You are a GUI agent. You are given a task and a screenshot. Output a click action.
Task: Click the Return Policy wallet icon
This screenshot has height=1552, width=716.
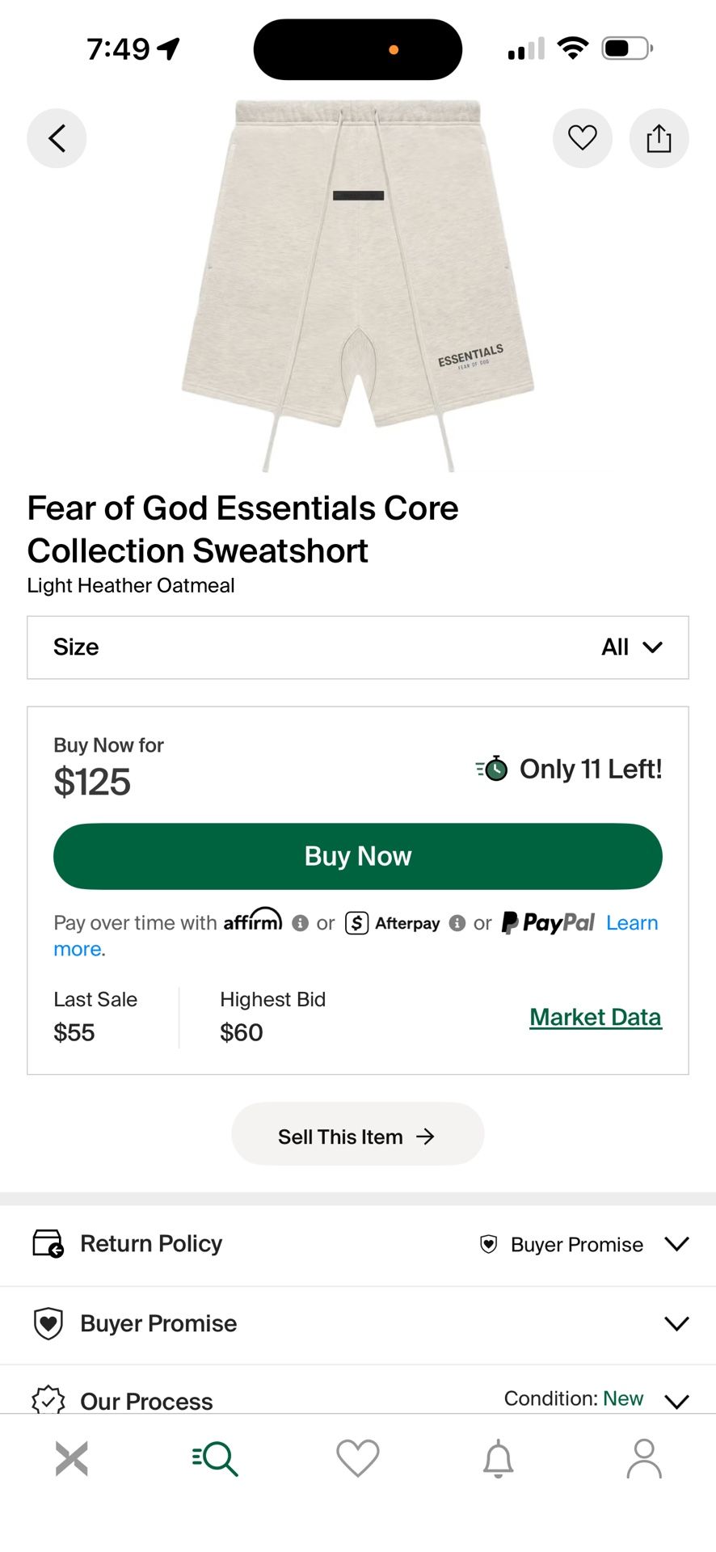point(48,1244)
